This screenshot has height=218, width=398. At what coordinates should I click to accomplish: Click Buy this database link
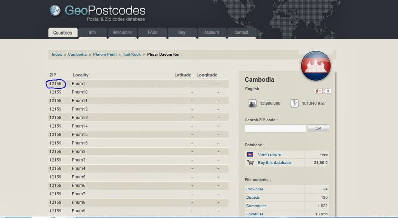click(x=274, y=163)
